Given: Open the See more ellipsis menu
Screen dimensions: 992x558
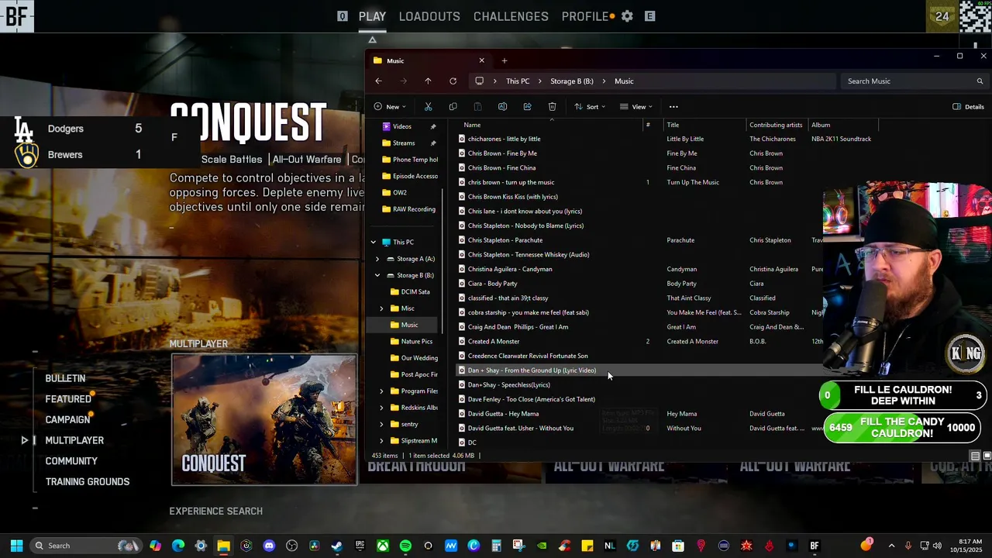Looking at the screenshot, I should pyautogui.click(x=673, y=107).
